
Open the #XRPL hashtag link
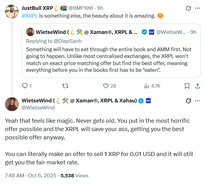point(30,16)
